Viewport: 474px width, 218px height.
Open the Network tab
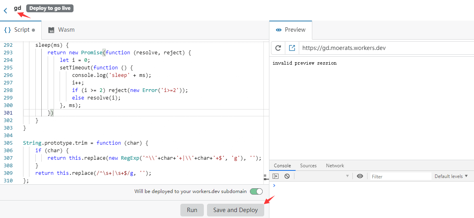[335, 166]
